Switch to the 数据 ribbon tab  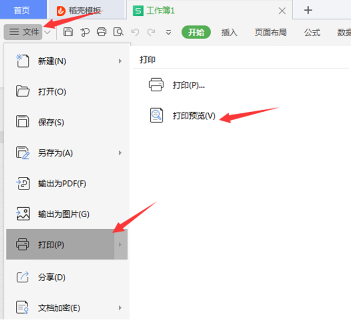[x=344, y=33]
